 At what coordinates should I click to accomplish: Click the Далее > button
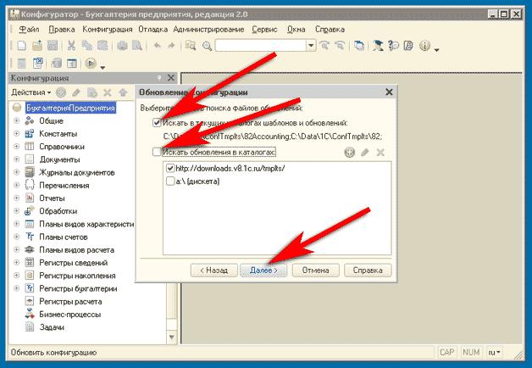pos(264,270)
